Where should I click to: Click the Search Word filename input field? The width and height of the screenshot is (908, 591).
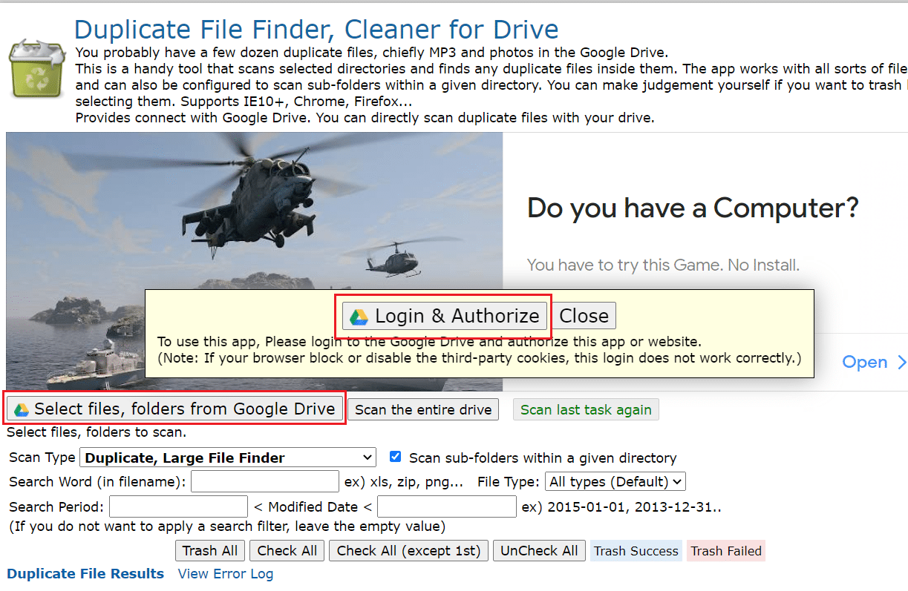tap(264, 481)
